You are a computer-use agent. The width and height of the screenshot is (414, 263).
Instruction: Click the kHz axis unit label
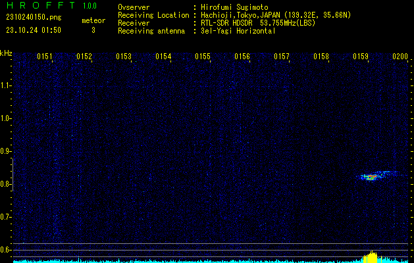[x=6, y=53]
